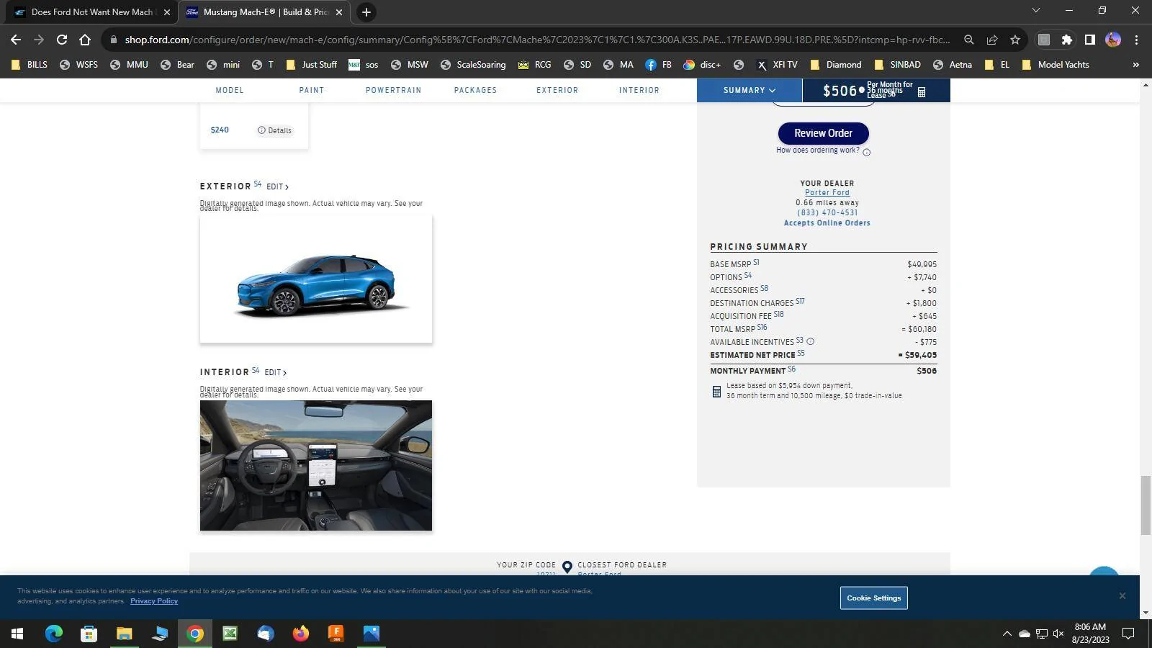Go to the Paint step

coord(312,90)
